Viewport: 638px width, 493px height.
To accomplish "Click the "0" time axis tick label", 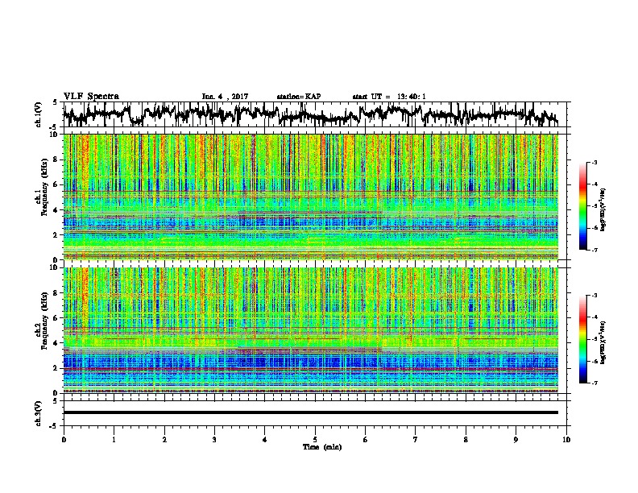I will click(64, 440).
